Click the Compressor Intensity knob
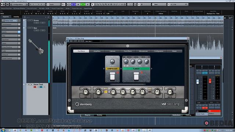This screenshot has width=235, height=132. 112,61
